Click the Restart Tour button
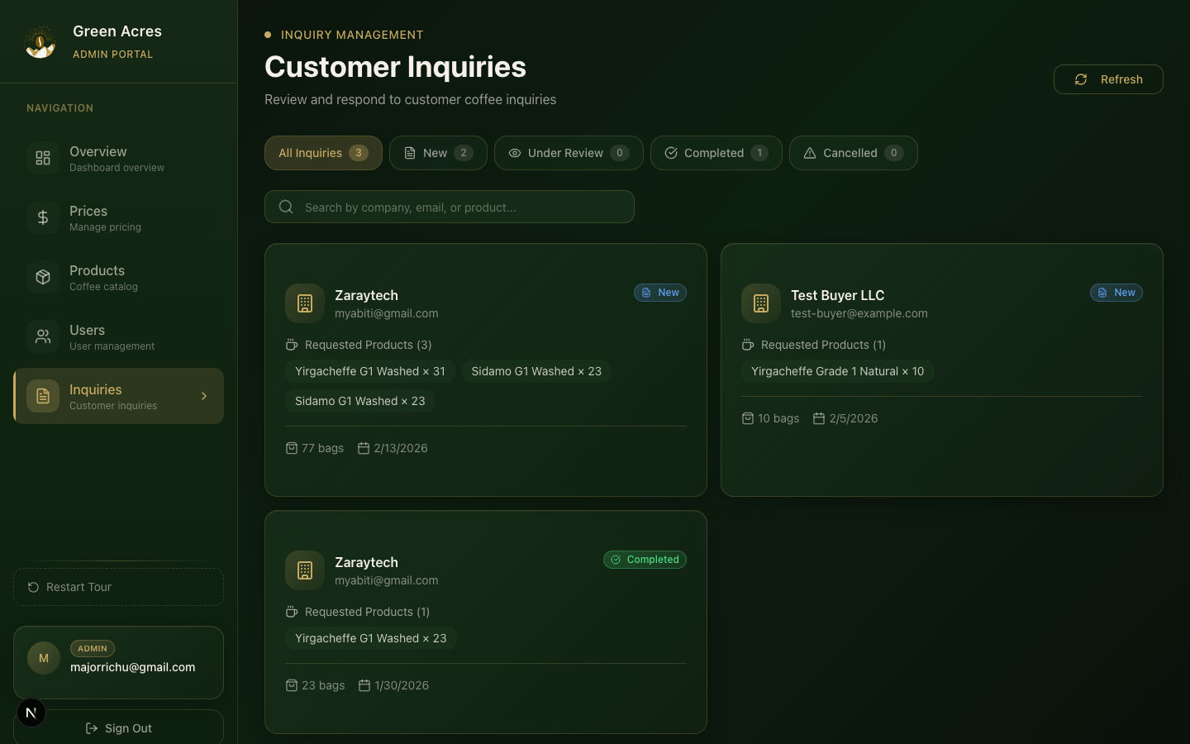 [118, 587]
